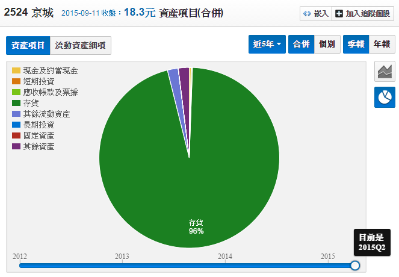Click the 固定資產 legend label
This screenshot has width=399, height=277.
click(x=39, y=135)
